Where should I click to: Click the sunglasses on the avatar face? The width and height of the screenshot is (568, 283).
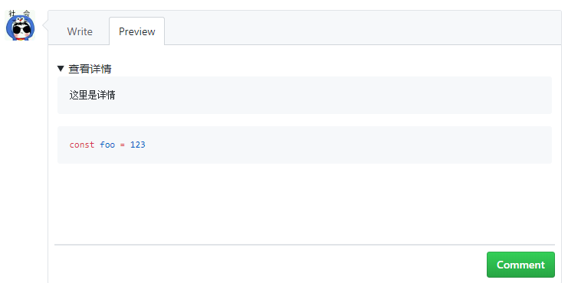21,28
